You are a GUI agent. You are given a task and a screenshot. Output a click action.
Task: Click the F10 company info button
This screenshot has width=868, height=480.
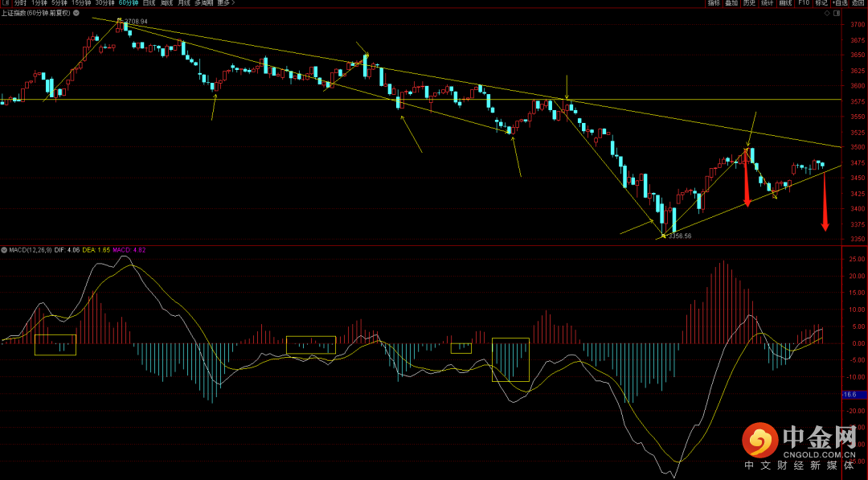(804, 3)
